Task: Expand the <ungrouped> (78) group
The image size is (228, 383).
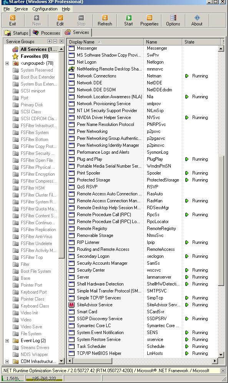Action: point(7,63)
